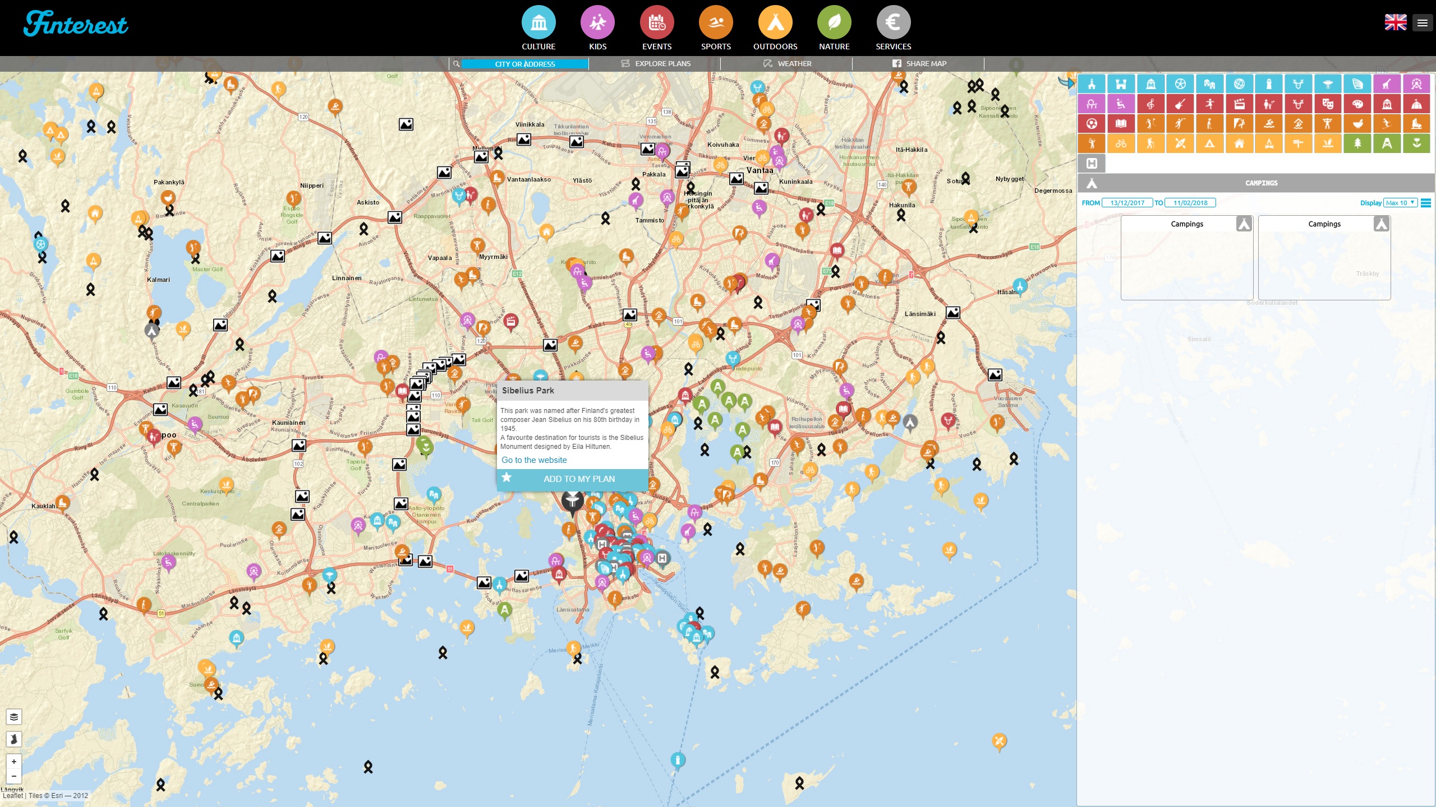Select the roller coaster filter tile
This screenshot has width=1436, height=807.
(x=1092, y=103)
